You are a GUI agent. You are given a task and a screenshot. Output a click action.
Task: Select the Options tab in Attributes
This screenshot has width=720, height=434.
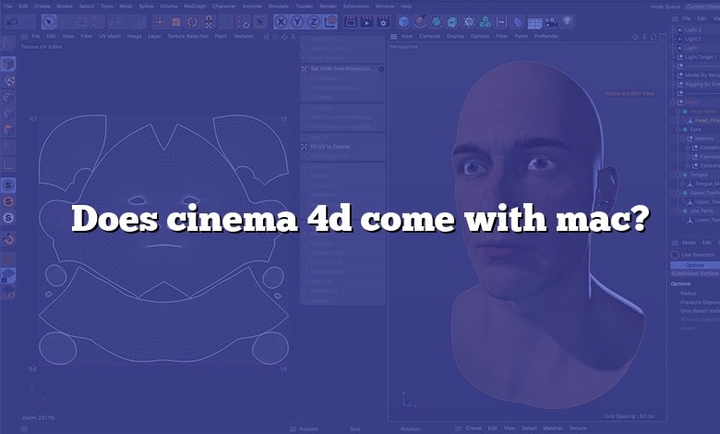pyautogui.click(x=695, y=265)
